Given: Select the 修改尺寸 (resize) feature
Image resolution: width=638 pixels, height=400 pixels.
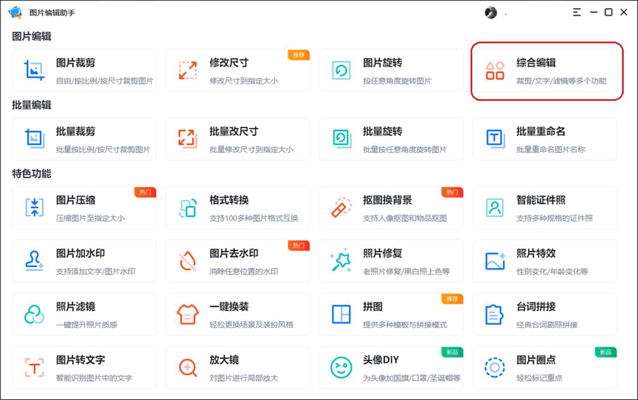Looking at the screenshot, I should (238, 70).
